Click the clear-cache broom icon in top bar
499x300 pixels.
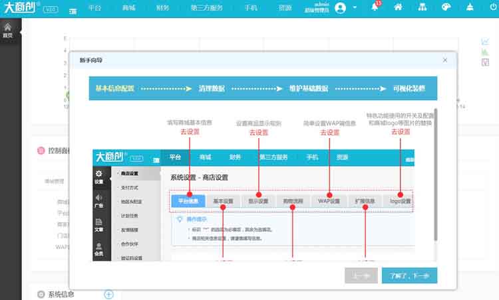[x=470, y=7]
